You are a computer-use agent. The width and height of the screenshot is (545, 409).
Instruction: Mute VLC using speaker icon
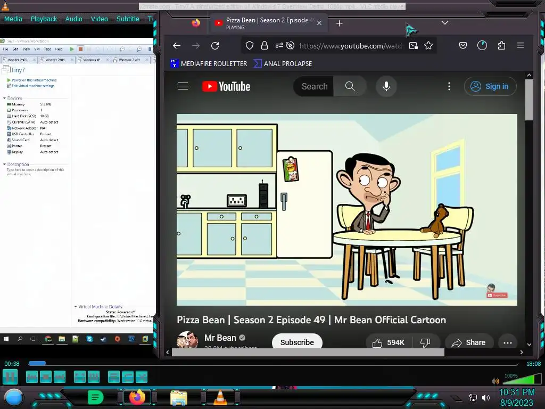496,381
